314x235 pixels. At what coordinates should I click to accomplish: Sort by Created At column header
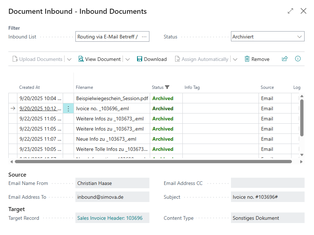[x=29, y=87]
